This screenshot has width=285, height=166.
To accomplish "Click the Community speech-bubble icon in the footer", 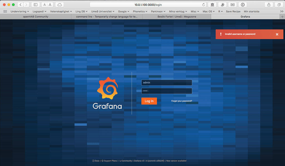I will [x=120, y=161].
